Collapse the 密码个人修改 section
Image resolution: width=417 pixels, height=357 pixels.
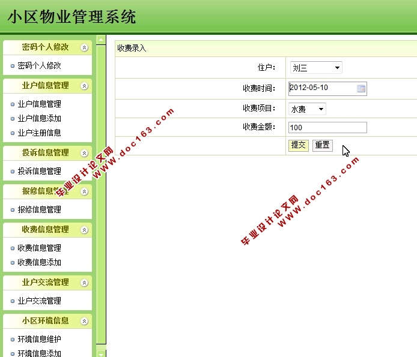[x=84, y=47]
